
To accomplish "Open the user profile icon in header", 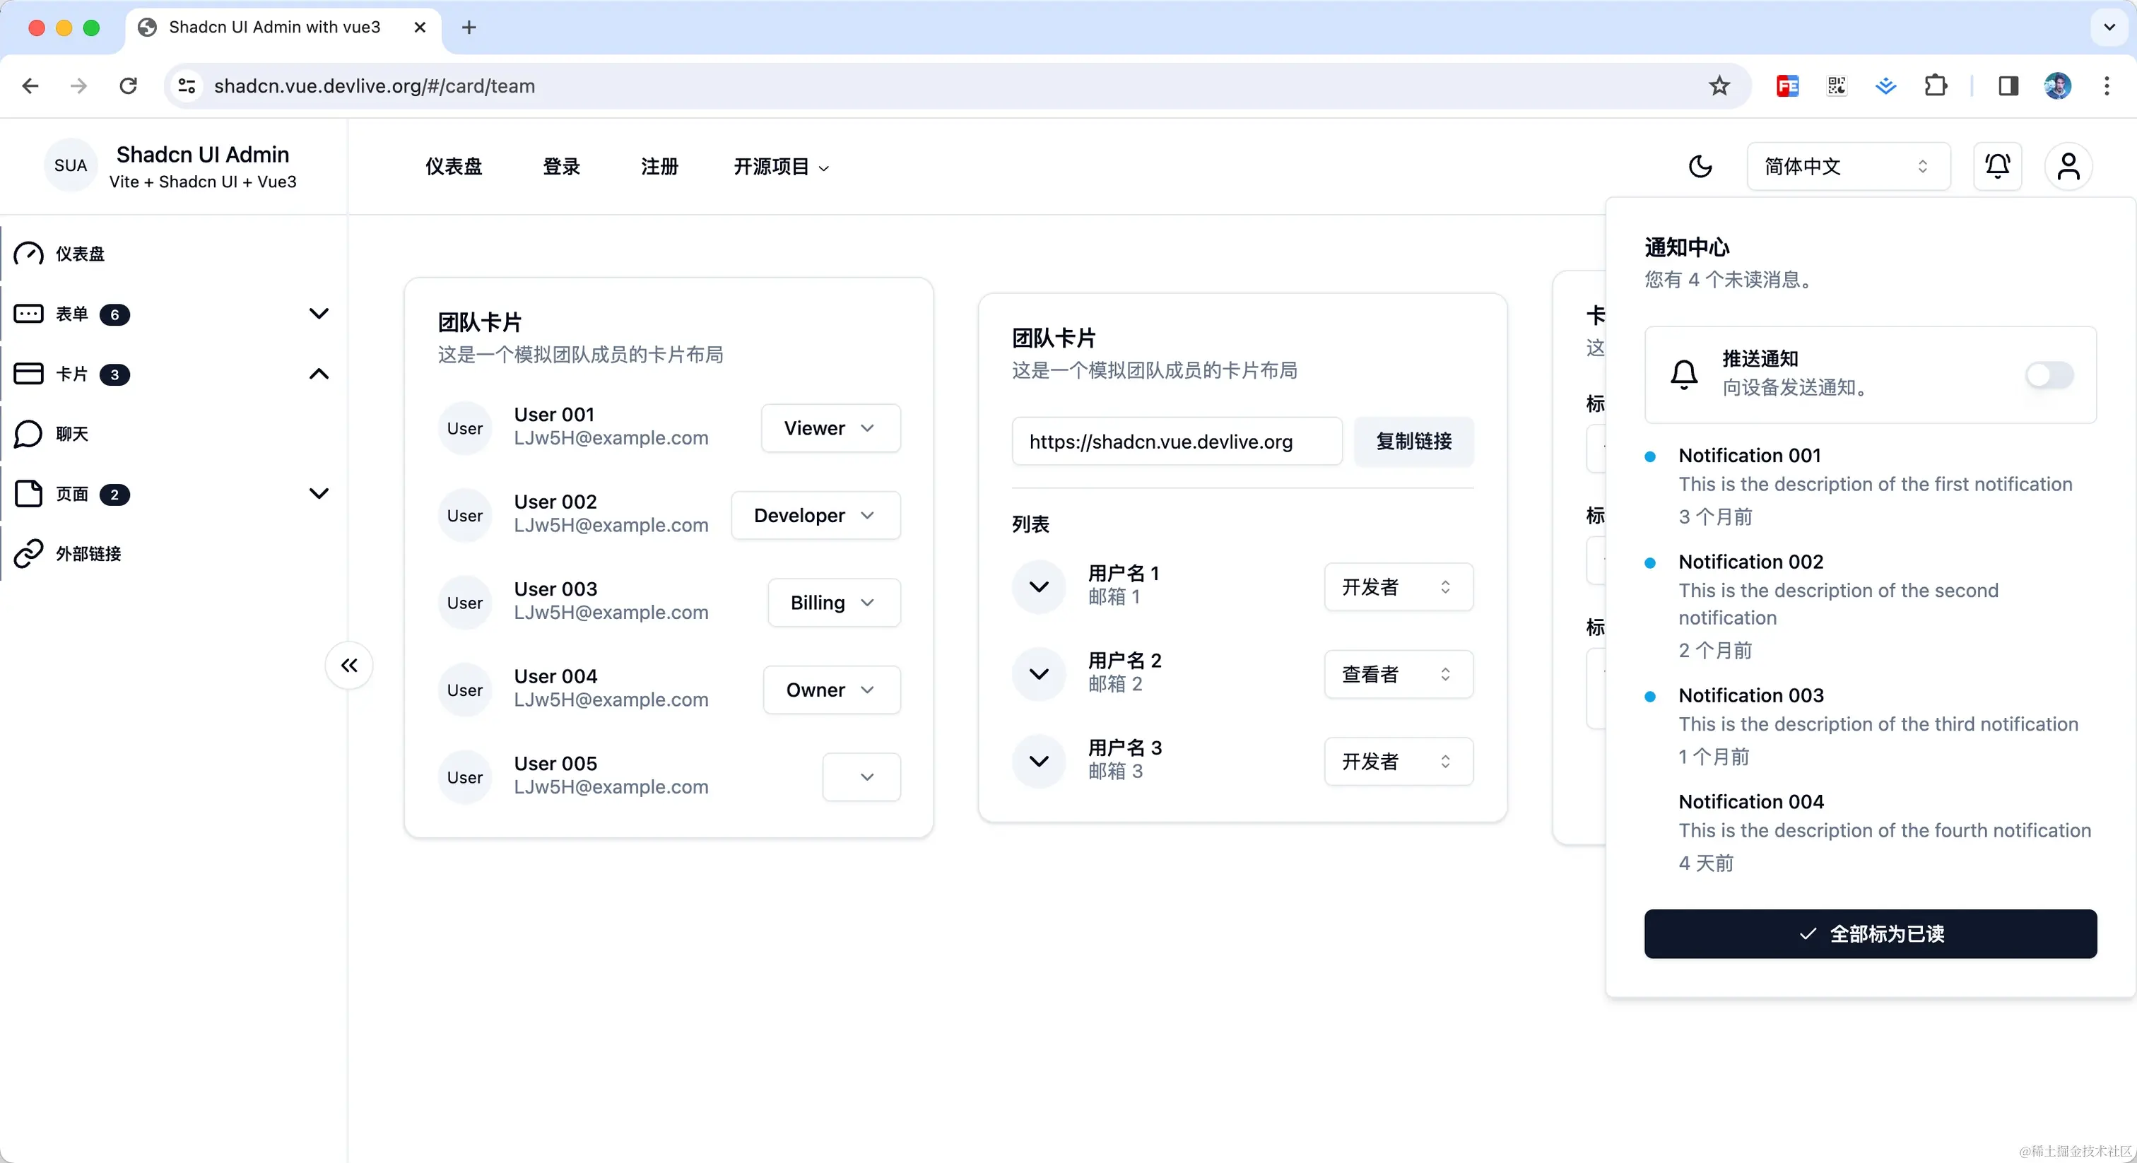I will click(2068, 166).
